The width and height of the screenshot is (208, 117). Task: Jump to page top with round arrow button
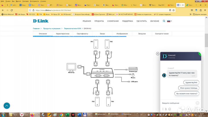click(x=7, y=106)
